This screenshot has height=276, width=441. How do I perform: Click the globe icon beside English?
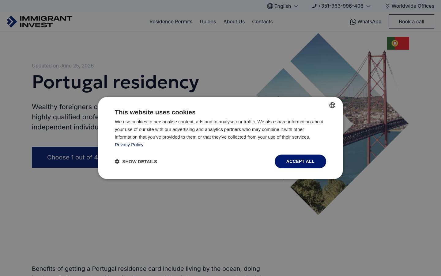coord(270,6)
